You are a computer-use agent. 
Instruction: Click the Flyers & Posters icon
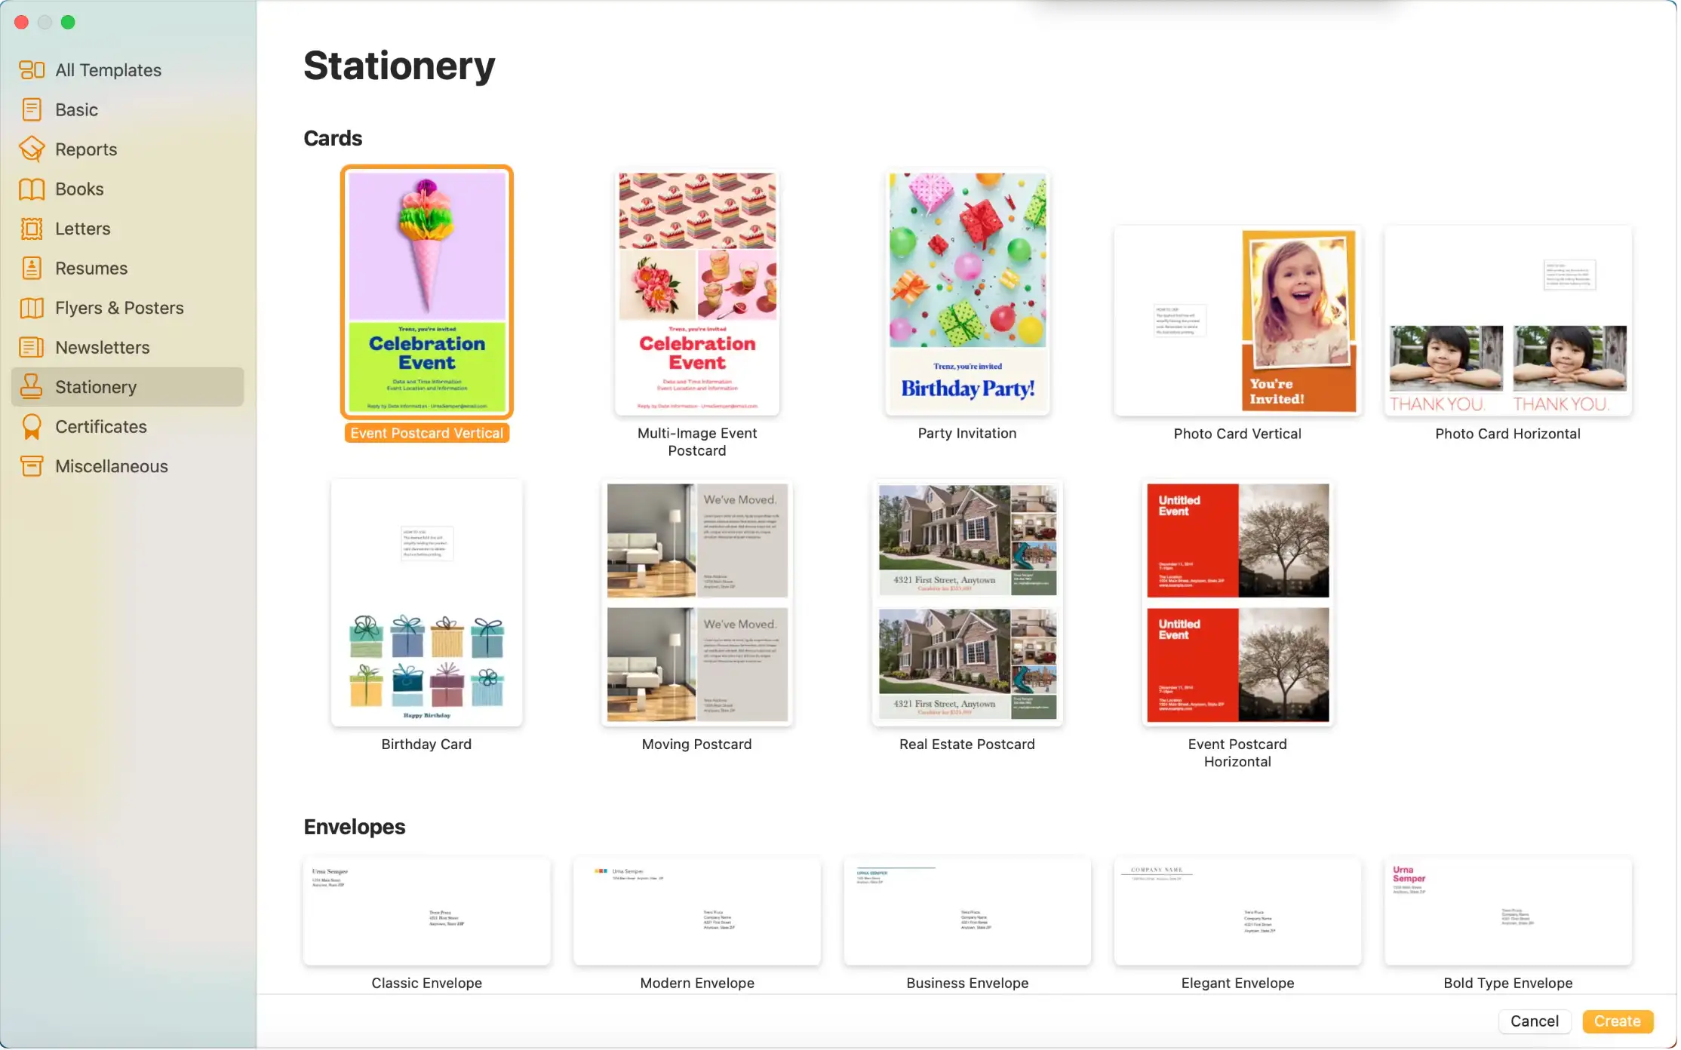click(32, 308)
